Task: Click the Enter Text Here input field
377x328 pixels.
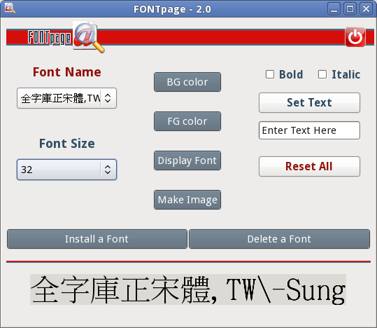Action: 309,130
